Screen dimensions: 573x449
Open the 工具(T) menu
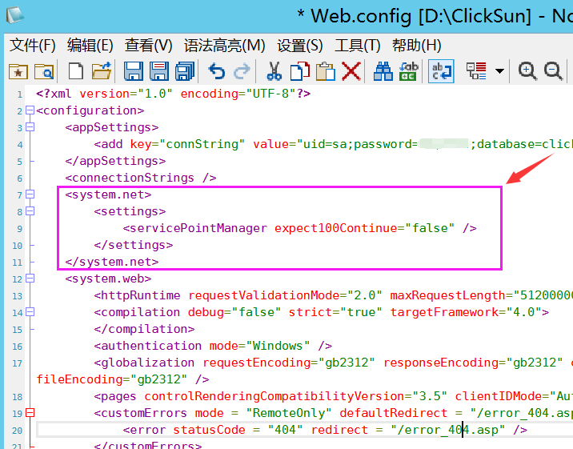point(358,46)
